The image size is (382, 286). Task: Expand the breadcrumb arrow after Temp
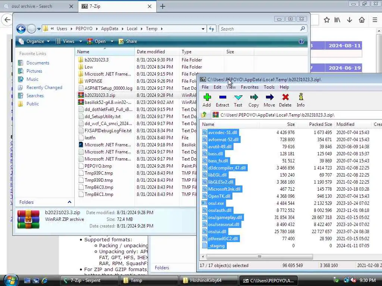click(162, 29)
